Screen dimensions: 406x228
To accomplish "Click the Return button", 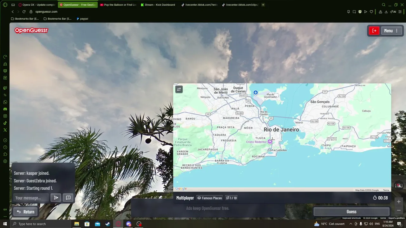I will (25, 212).
